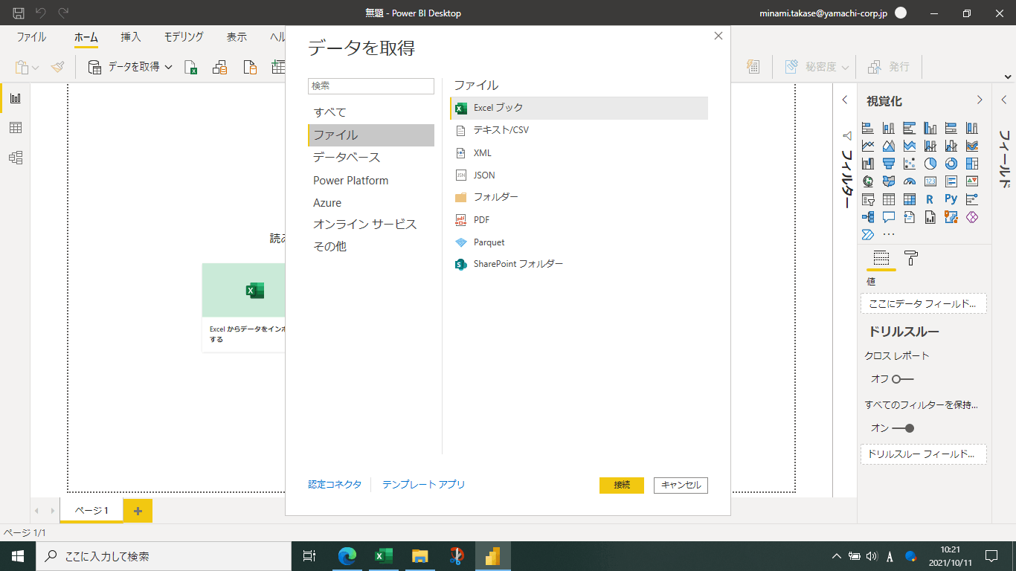Select the area chart visual
The image size is (1016, 571).
pyautogui.click(x=889, y=146)
